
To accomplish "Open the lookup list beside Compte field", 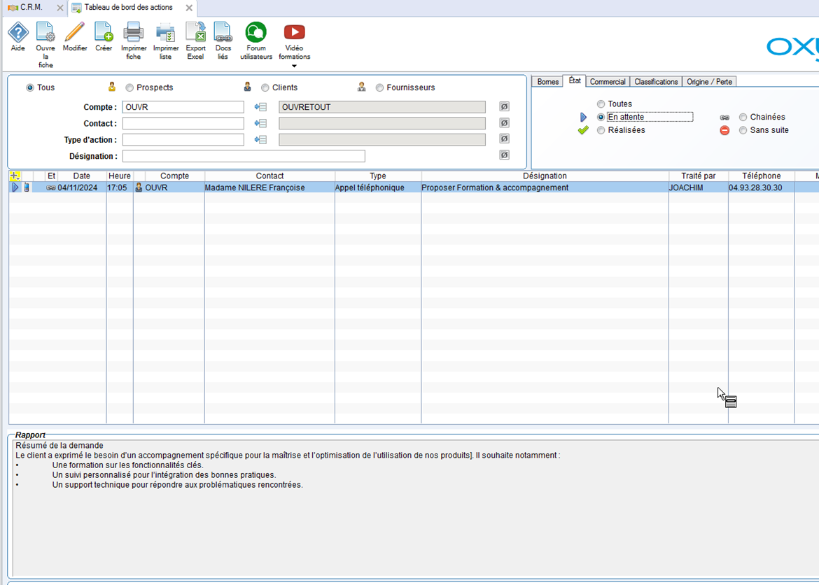I will click(x=260, y=107).
